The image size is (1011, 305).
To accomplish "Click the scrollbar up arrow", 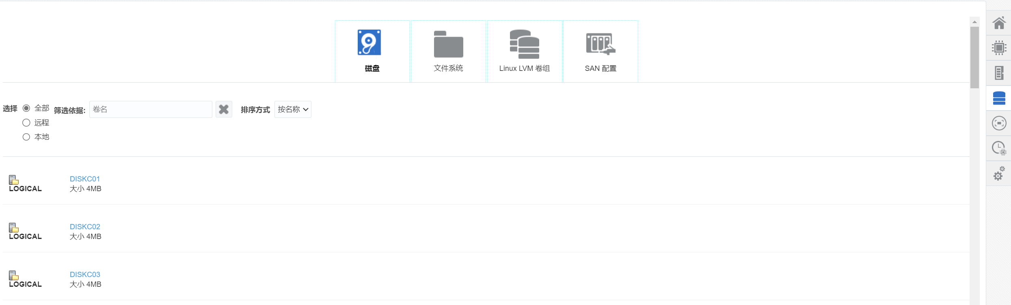I will coord(974,22).
